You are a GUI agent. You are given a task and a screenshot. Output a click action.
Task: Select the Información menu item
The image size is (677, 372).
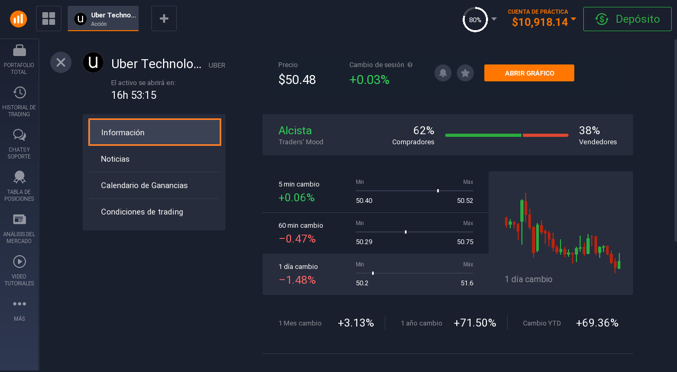155,132
